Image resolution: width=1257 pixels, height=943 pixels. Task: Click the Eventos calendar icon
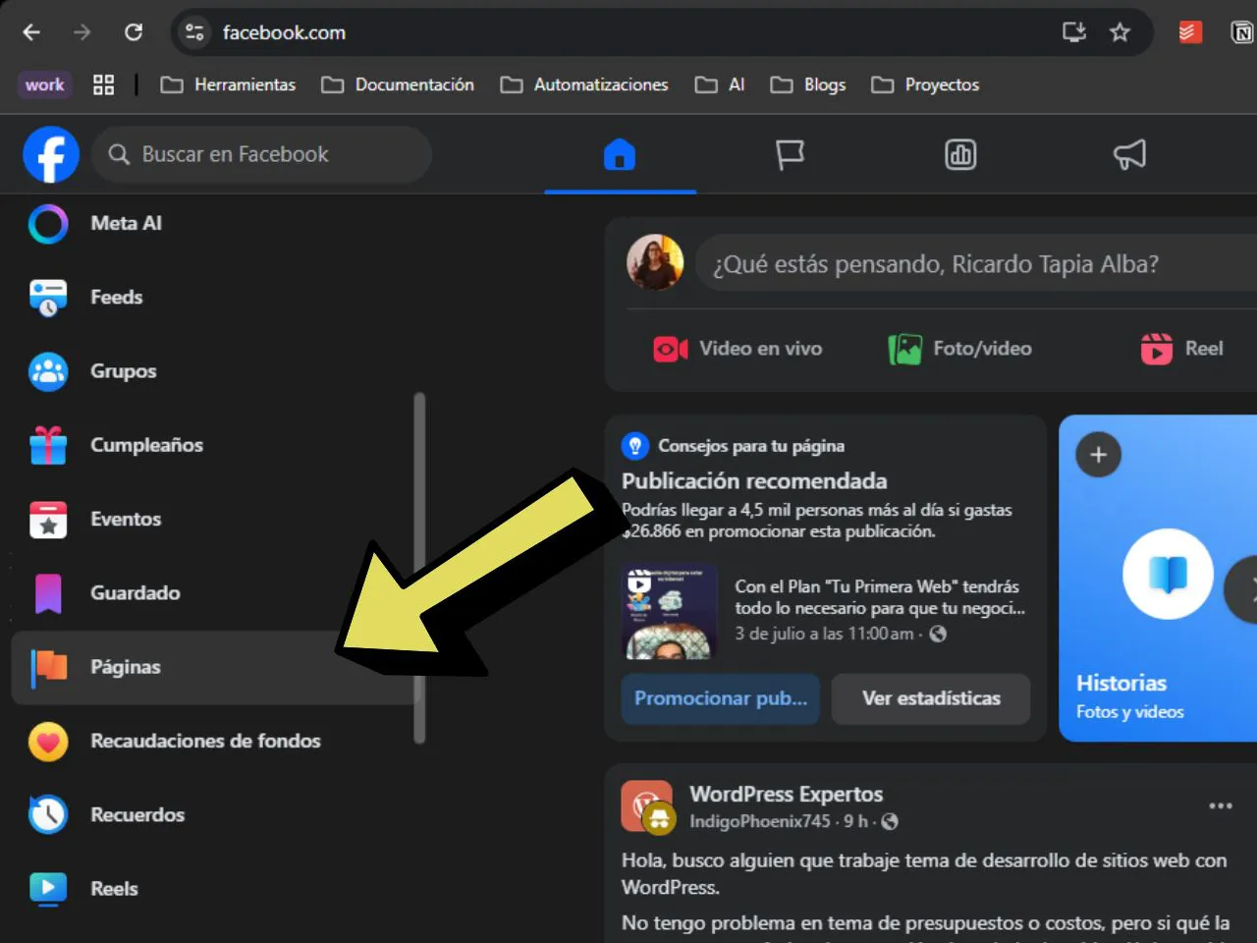coord(48,520)
